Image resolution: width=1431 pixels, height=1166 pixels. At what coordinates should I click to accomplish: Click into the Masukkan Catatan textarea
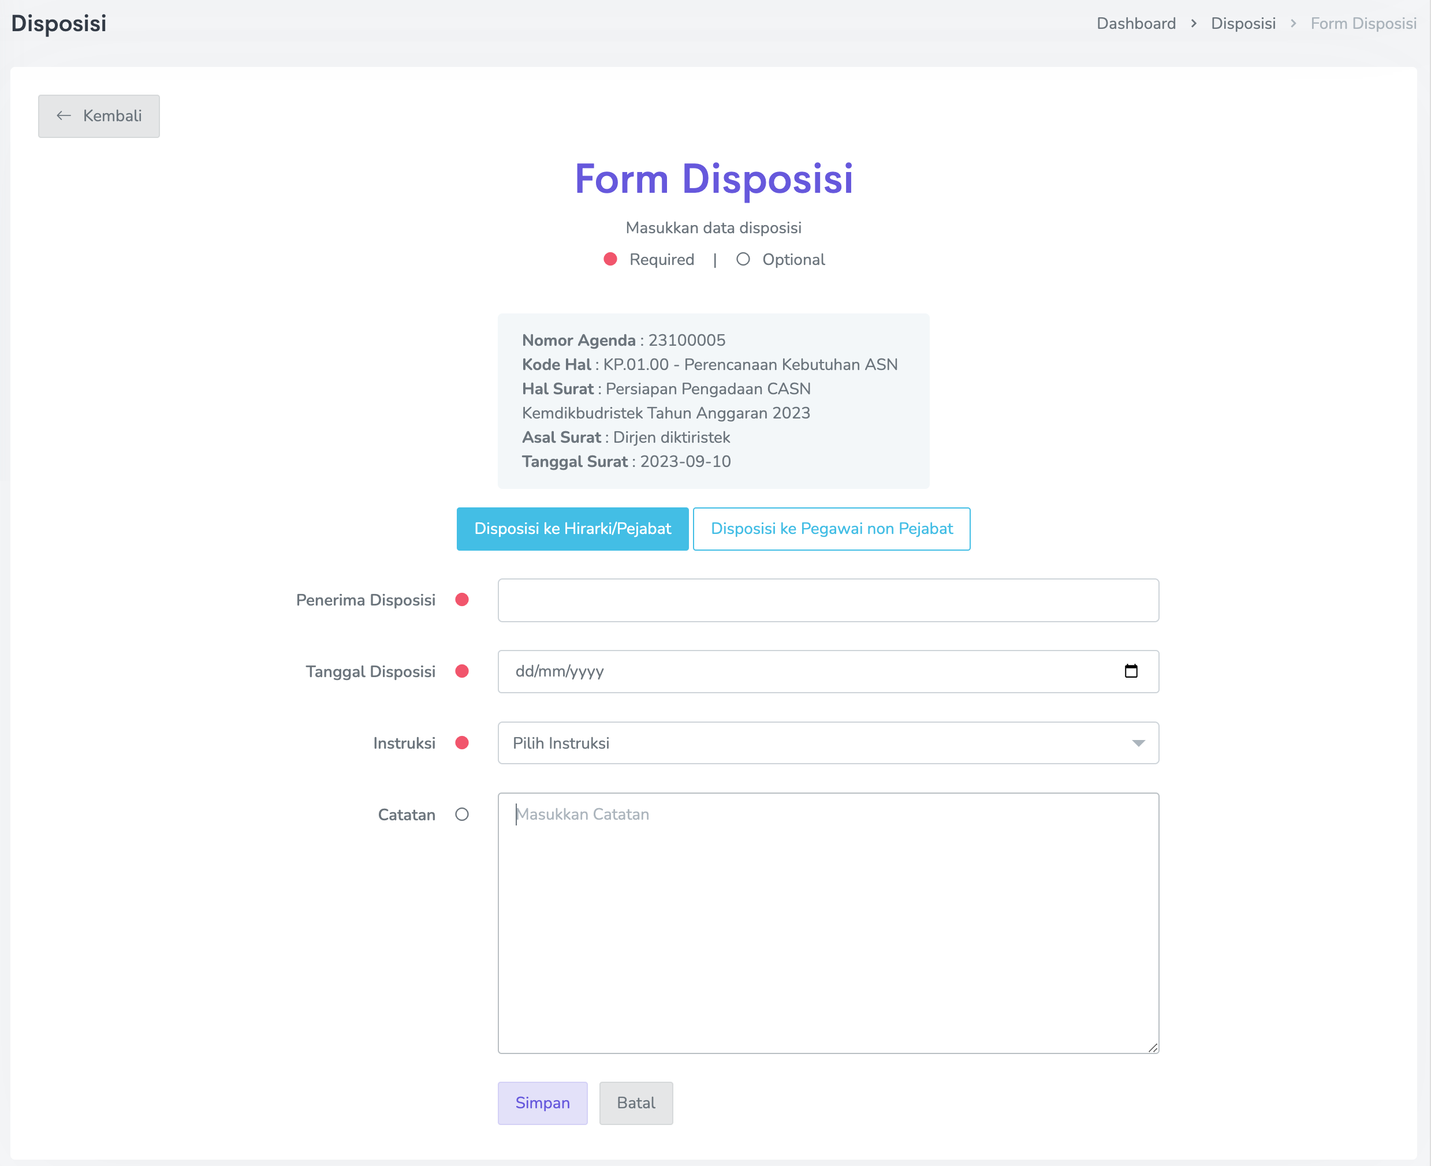(x=828, y=923)
